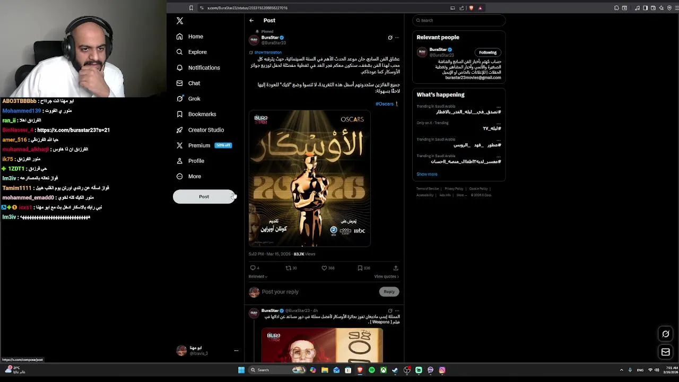Click the X search box
Viewport: 679px width, 382px height.
[x=459, y=21]
